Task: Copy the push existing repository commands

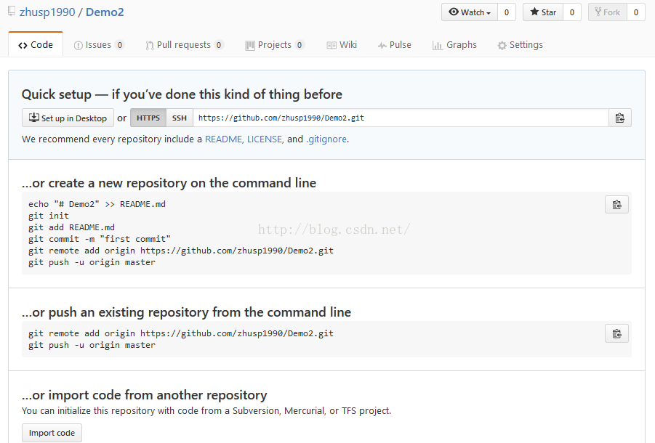Action: click(616, 333)
